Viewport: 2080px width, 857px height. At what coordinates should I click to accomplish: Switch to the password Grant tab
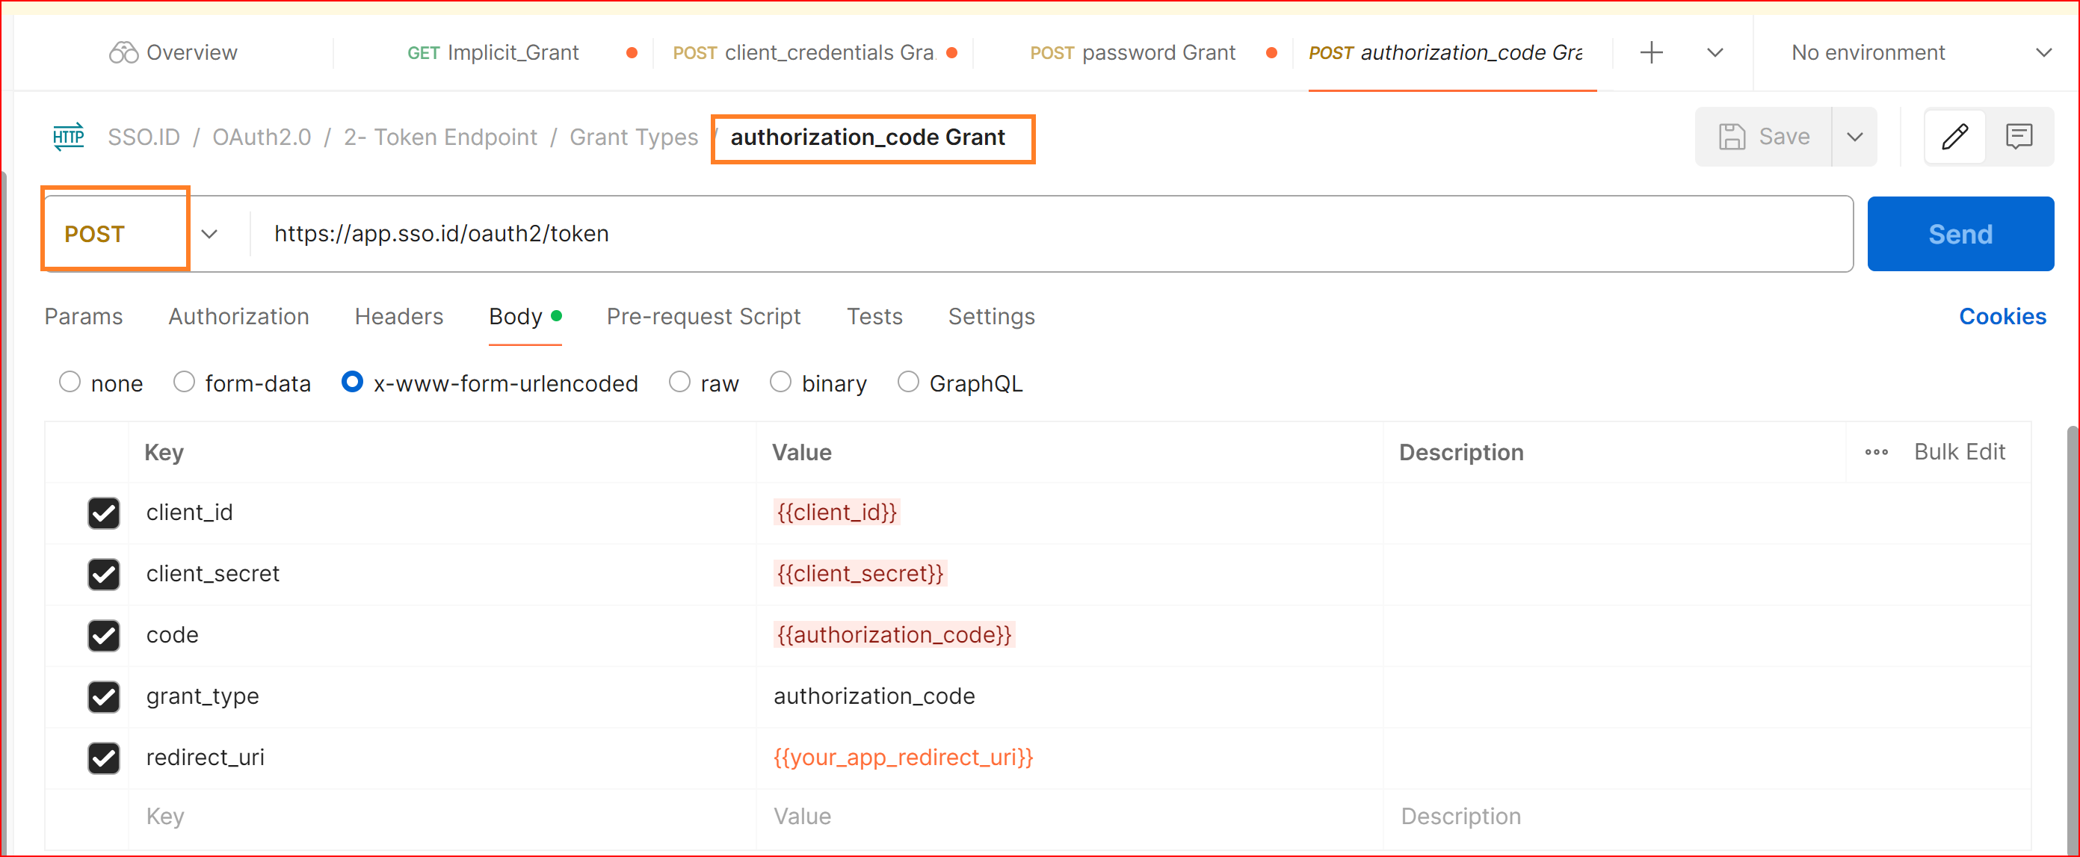tap(1132, 52)
